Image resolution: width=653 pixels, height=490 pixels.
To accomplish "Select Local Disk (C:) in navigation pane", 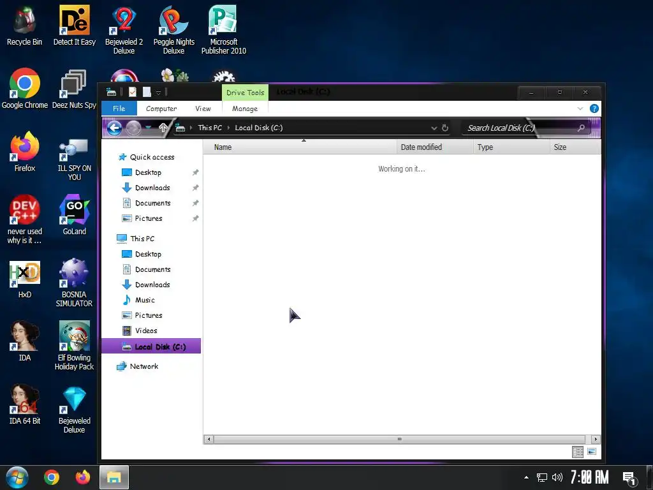I will click(151, 346).
